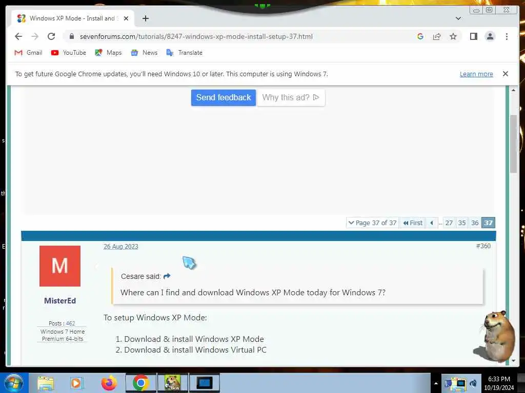Screen dimensions: 525x393
Task: Select current page 37 in pagination
Action: pyautogui.click(x=488, y=223)
